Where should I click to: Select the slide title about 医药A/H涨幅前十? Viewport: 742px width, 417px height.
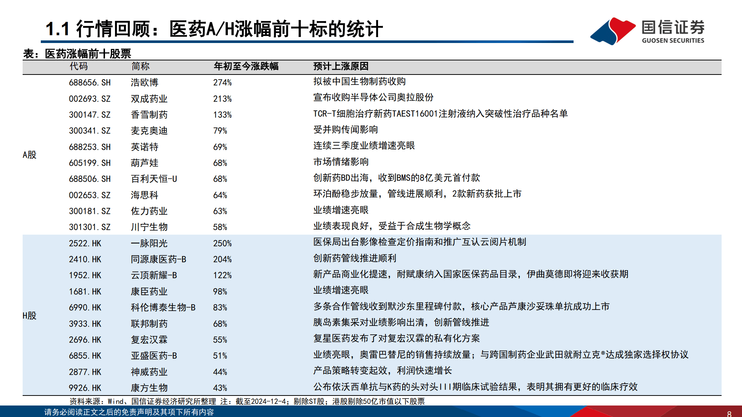coord(214,29)
